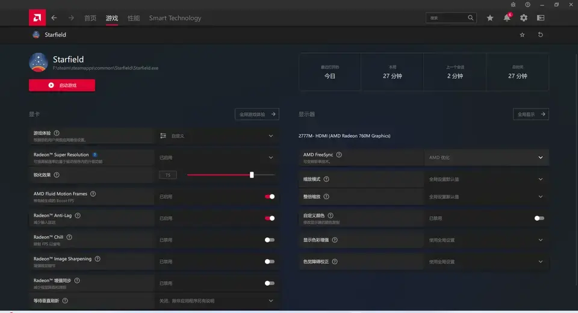Viewport: 578px width, 313px height.
Task: Click the 2 分钟 last-session stat card
Action: 455,72
